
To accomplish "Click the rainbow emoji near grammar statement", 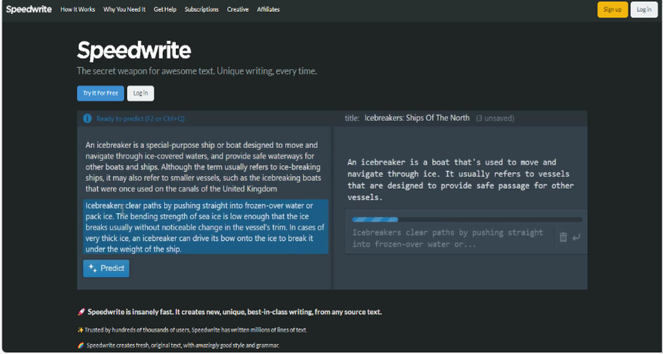I will 81,346.
